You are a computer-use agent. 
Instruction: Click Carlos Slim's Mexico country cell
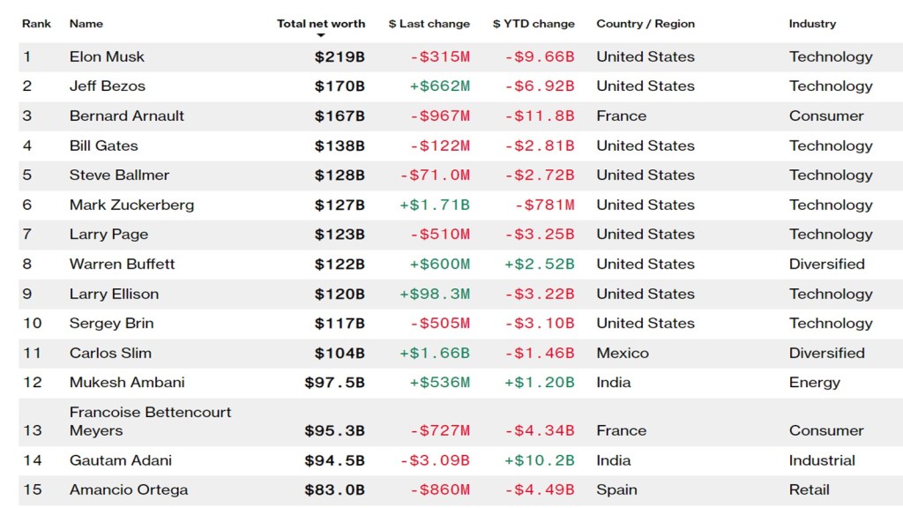tap(623, 353)
